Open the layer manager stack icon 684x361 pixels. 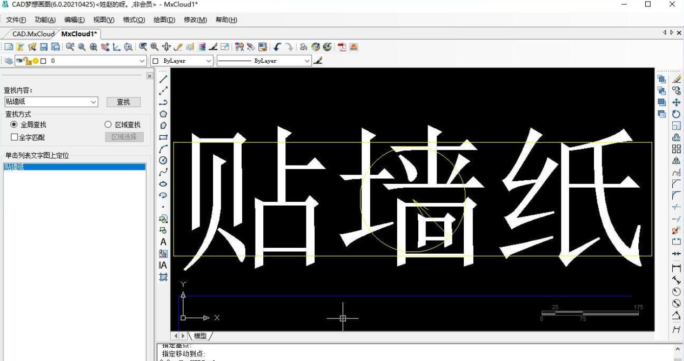pyautogui.click(x=9, y=61)
